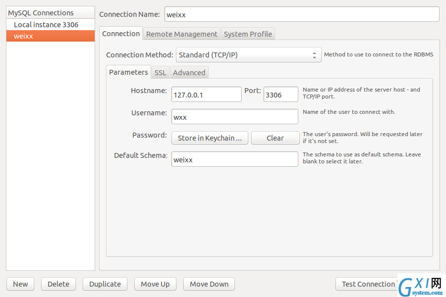
Task: Delete the selected connection
Action: (x=58, y=284)
